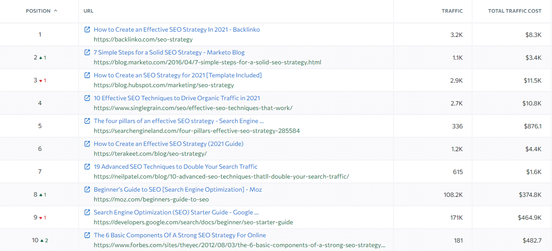This screenshot has height=251, width=552.
Task: Click the $1.6K traffic cost value
Action: click(x=534, y=172)
